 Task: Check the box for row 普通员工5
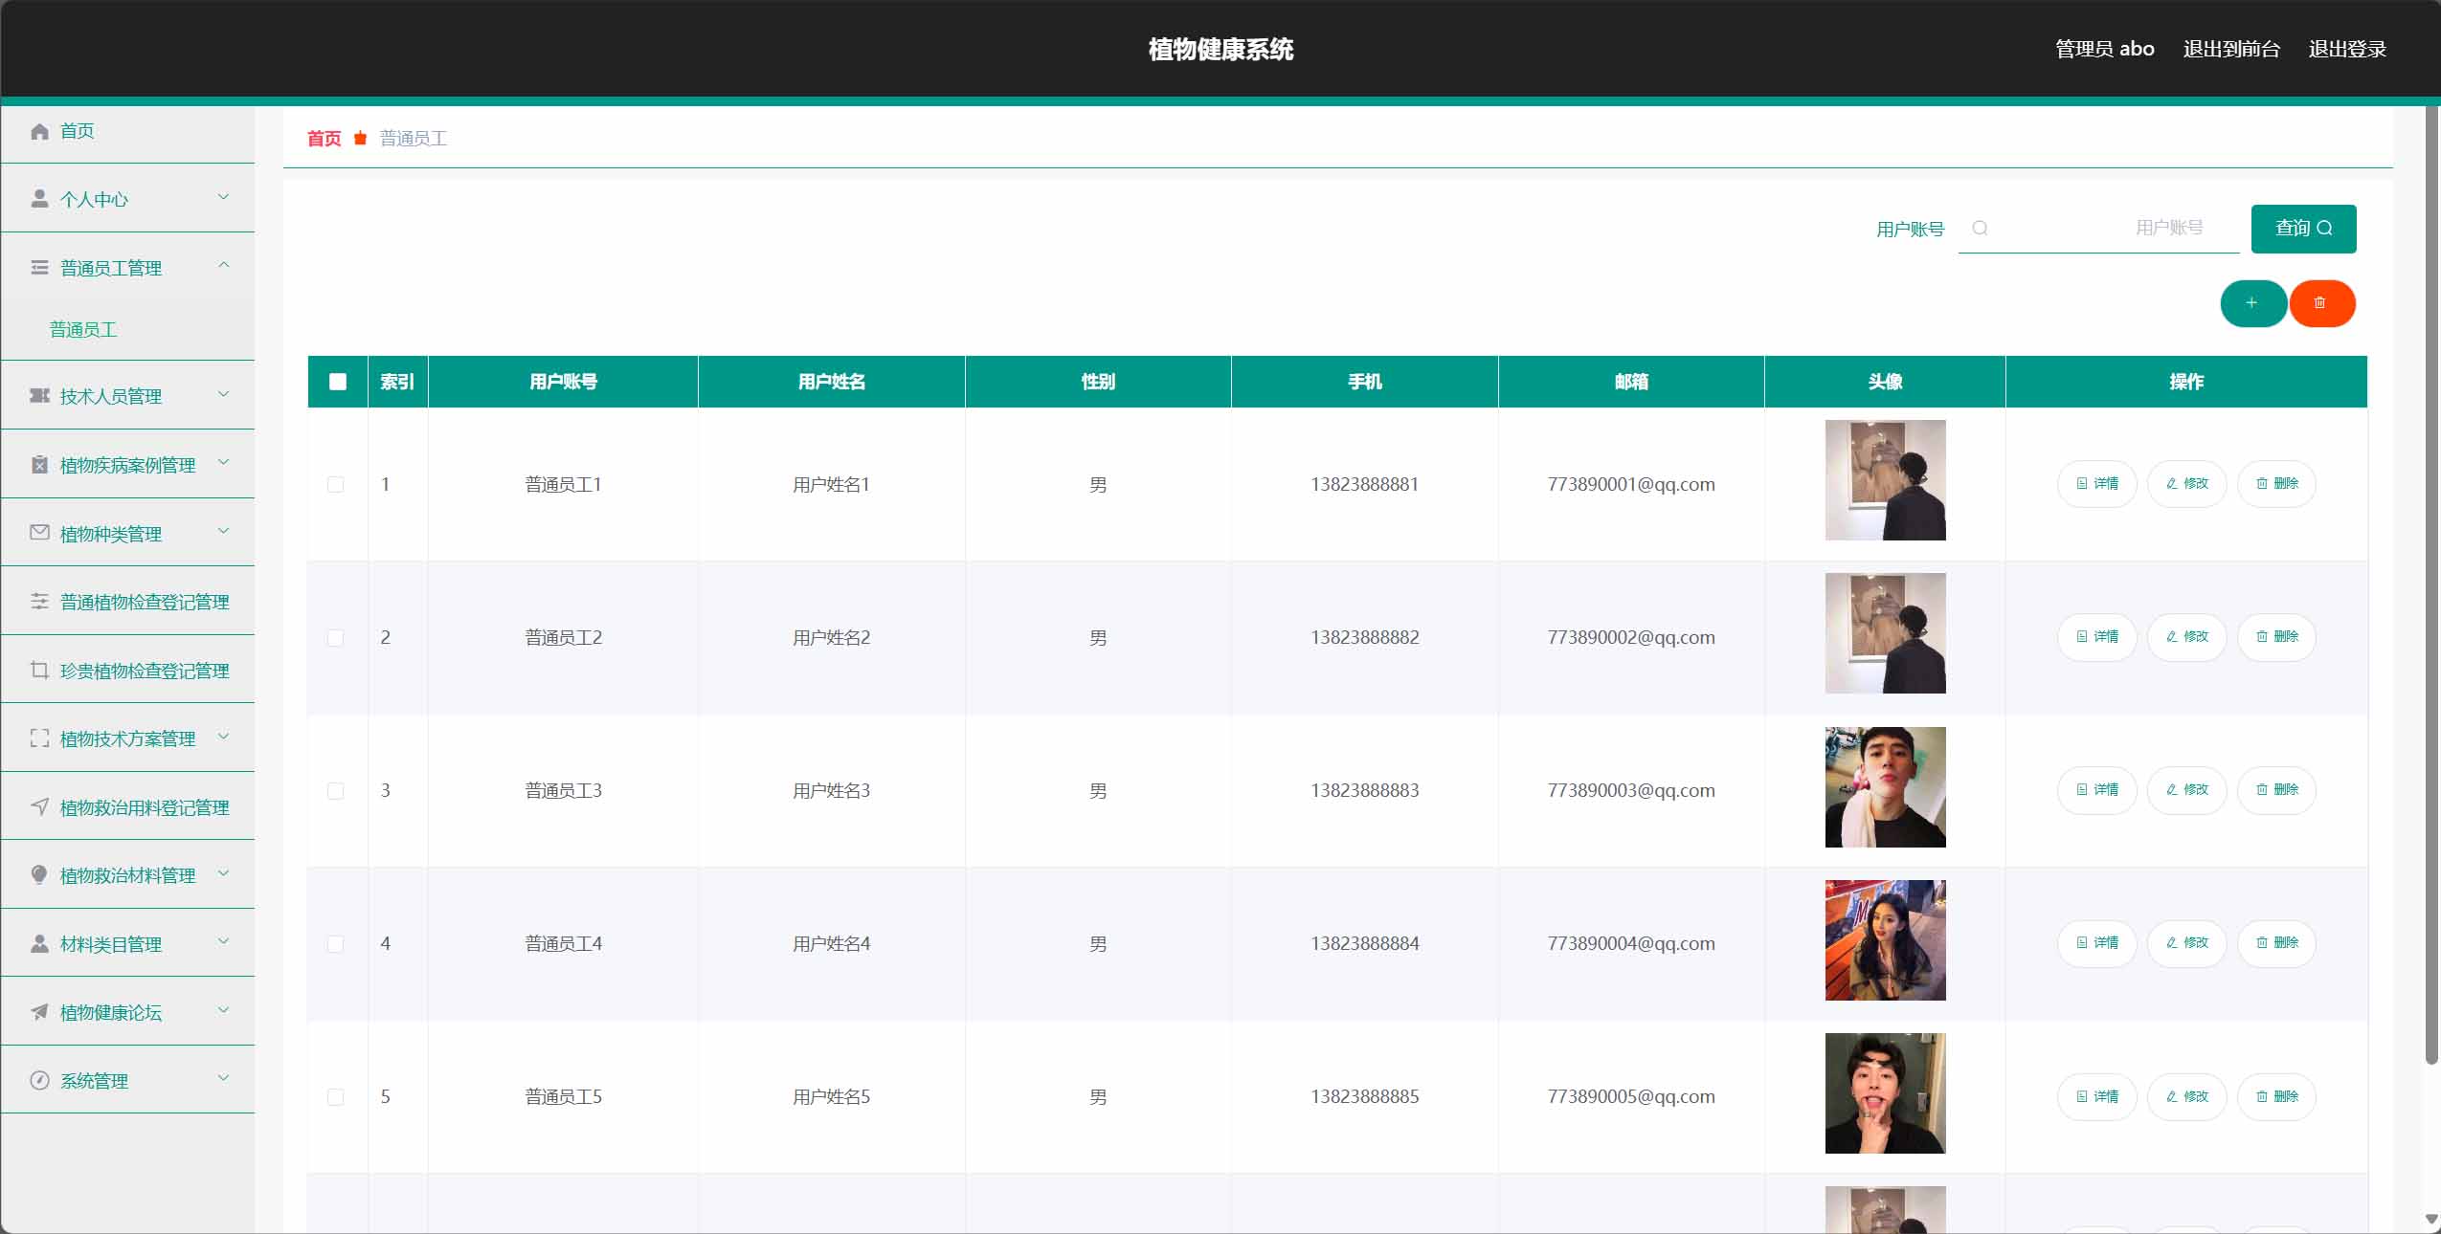pos(335,1096)
